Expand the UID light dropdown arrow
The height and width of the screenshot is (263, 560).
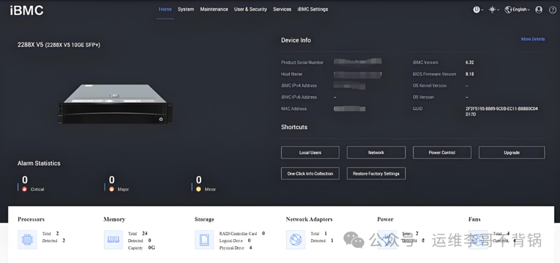[x=499, y=10]
